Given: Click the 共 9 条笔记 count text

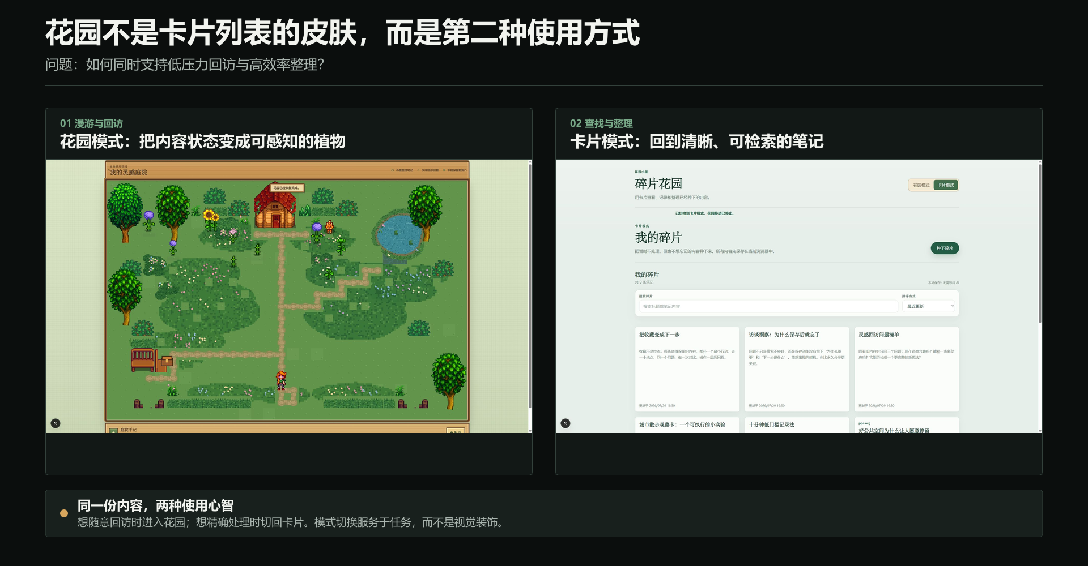Looking at the screenshot, I should [x=644, y=282].
